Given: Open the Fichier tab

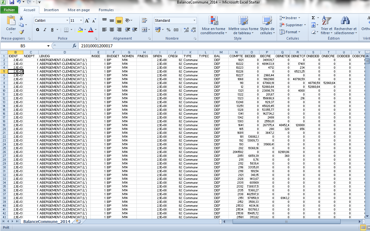Looking at the screenshot, I should click(9, 10).
